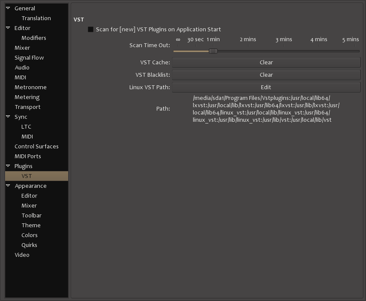This screenshot has width=366, height=301.
Task: Open MIDI Ports preferences
Action: click(28, 156)
